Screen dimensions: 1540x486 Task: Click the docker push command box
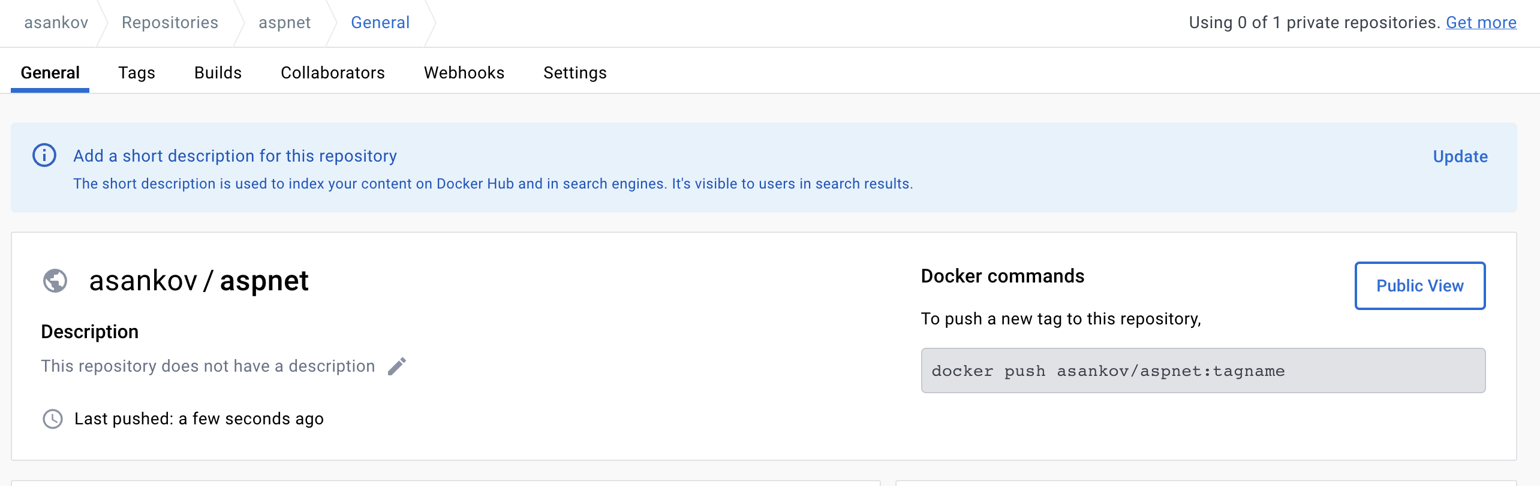1203,370
